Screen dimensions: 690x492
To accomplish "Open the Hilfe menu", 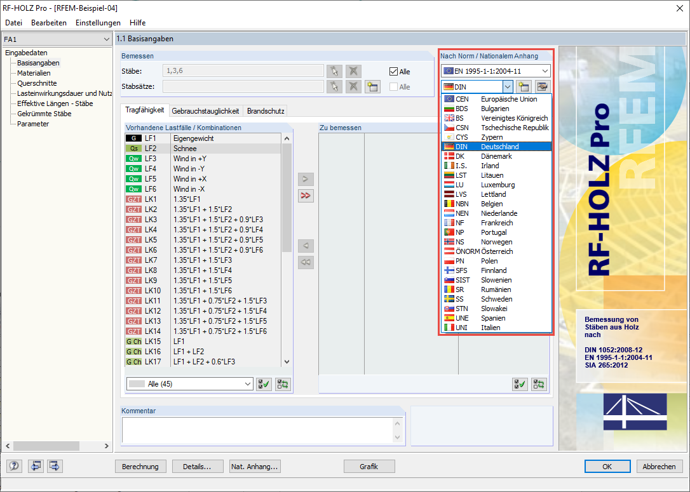I will [138, 23].
